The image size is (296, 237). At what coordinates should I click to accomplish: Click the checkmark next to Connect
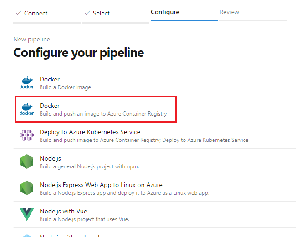click(x=18, y=13)
